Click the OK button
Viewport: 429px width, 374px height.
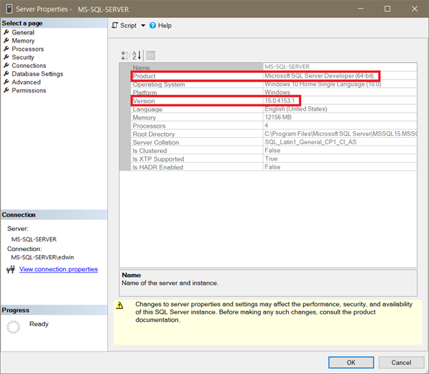click(351, 362)
